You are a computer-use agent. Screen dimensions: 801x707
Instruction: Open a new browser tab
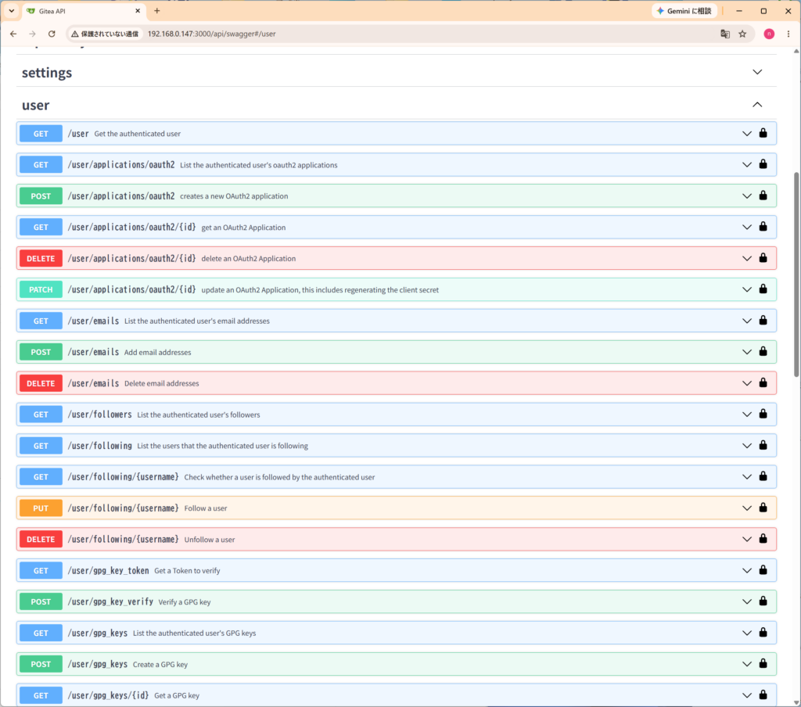tap(156, 11)
